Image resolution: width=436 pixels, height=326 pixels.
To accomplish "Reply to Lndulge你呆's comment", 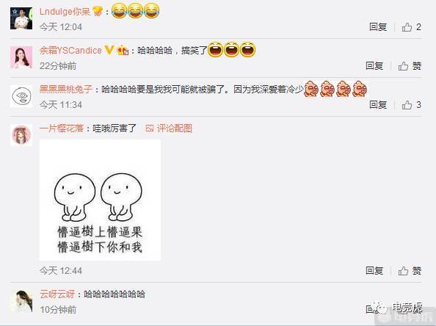I will point(378,27).
